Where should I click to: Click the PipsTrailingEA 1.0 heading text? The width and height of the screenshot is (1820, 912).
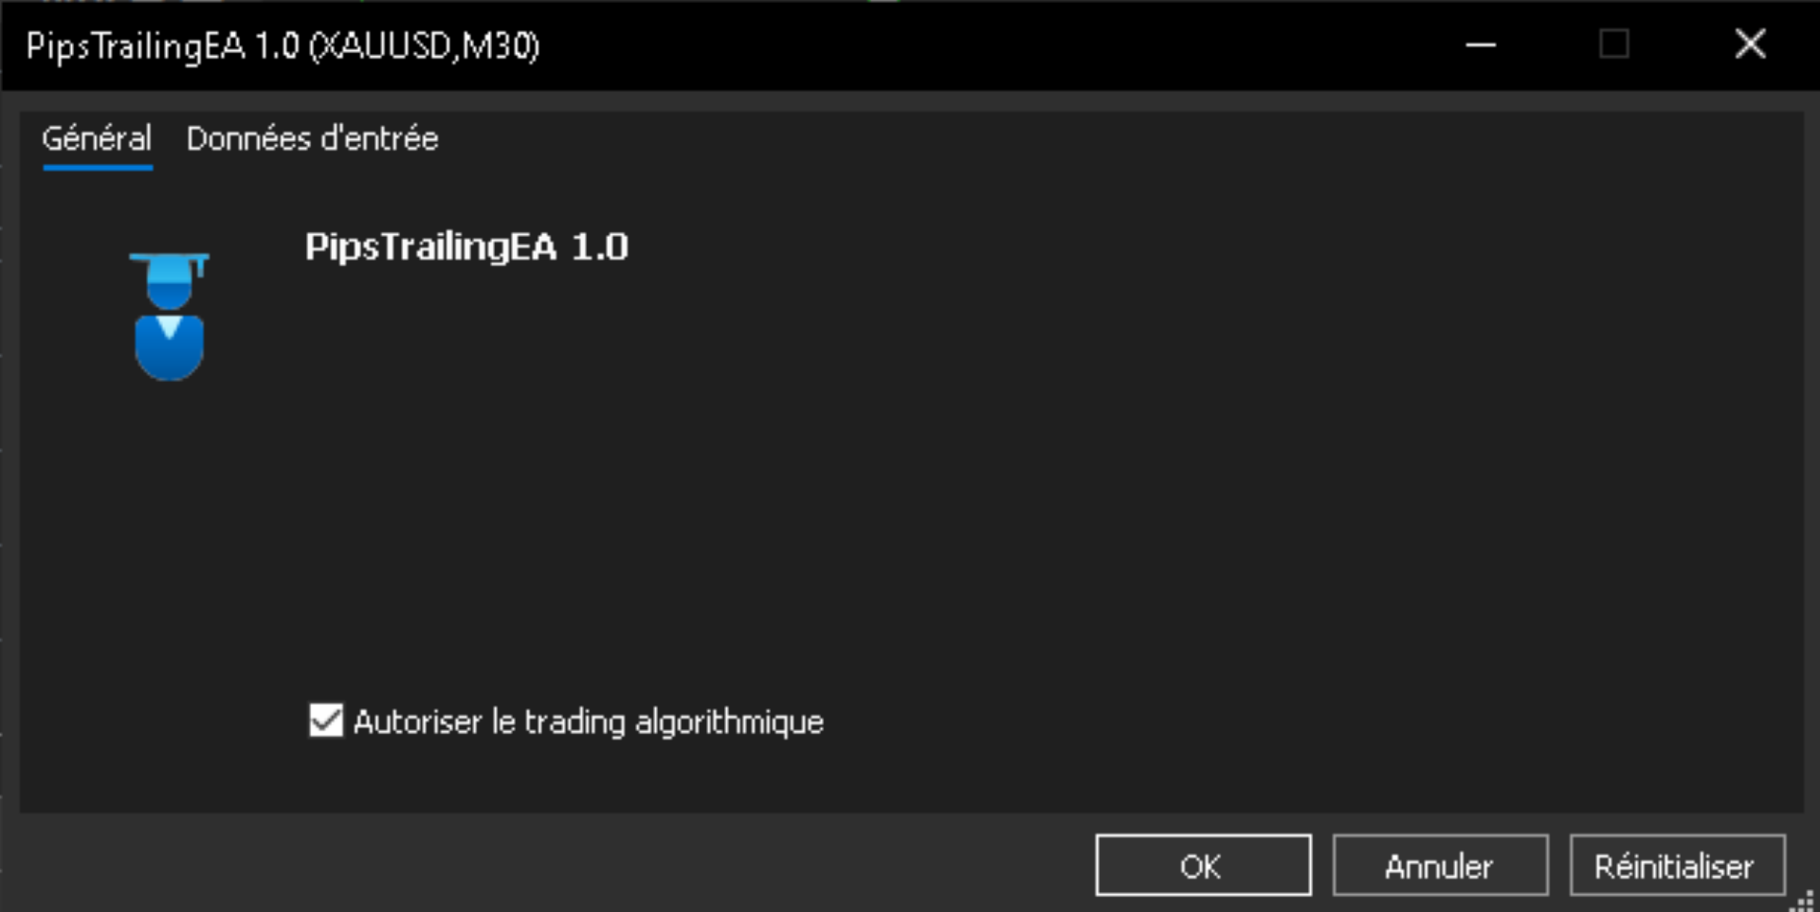(466, 248)
